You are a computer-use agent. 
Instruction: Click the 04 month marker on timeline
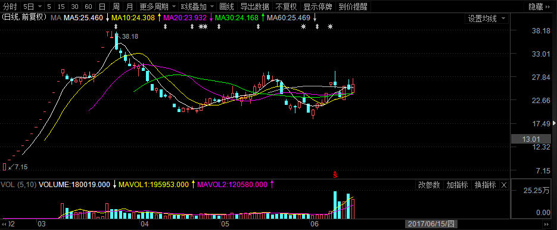pos(144,224)
